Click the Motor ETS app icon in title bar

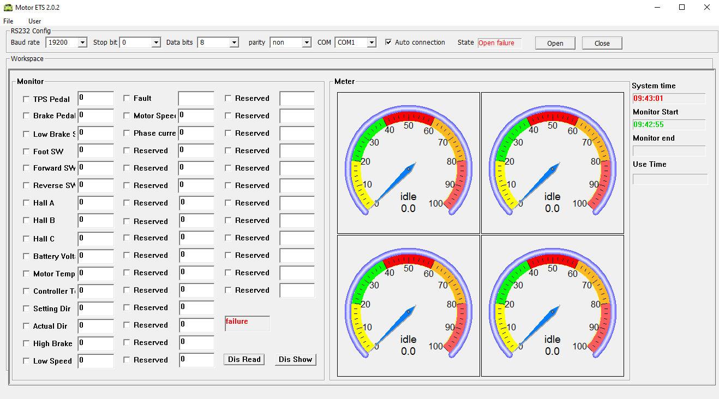click(7, 8)
